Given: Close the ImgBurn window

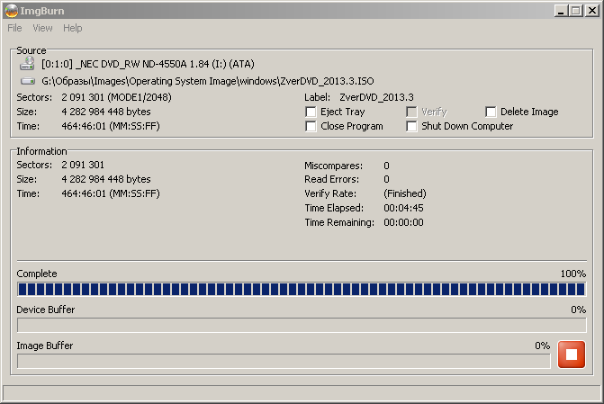Looking at the screenshot, I should pos(591,11).
